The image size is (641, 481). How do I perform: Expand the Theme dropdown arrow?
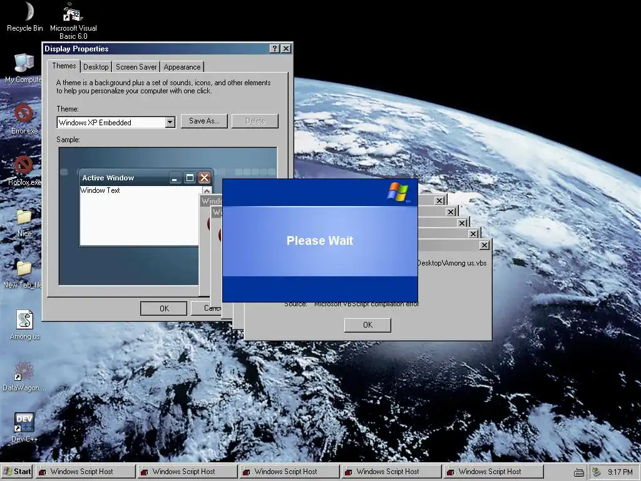(170, 122)
